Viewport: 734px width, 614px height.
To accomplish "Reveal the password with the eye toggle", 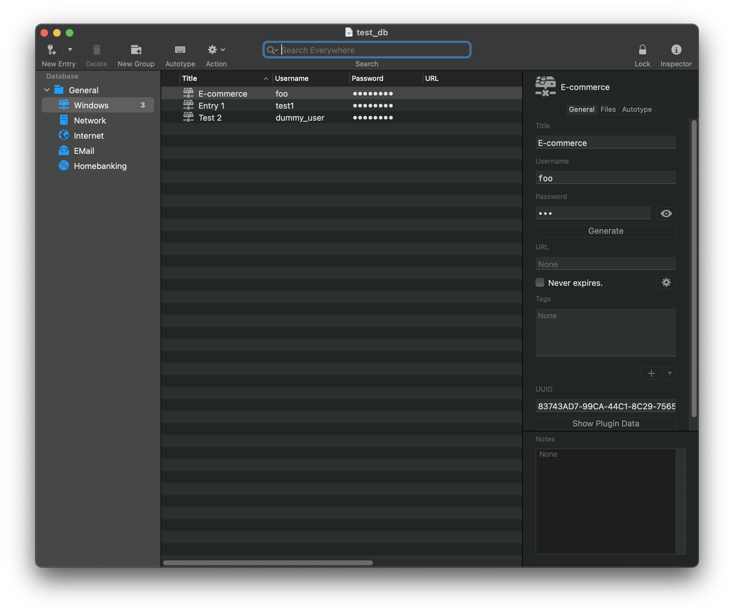I will 666,213.
